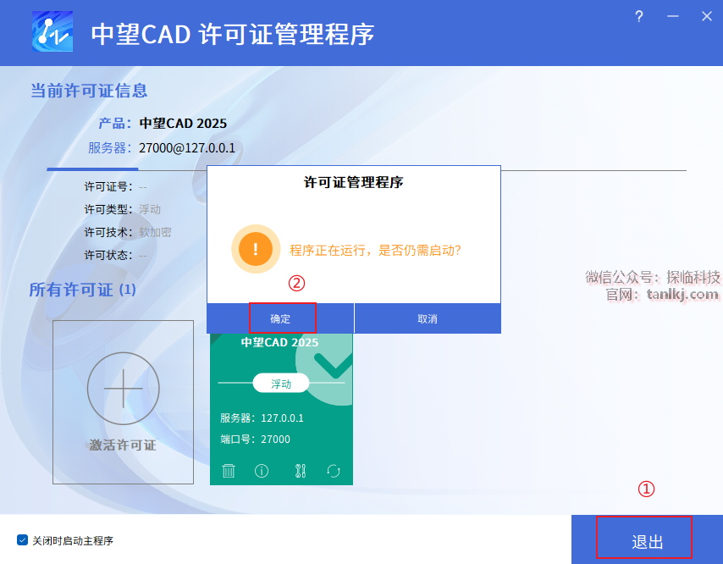723x564 pixels.
Task: Click 许可技术 value 软加密
Action: click(x=155, y=232)
